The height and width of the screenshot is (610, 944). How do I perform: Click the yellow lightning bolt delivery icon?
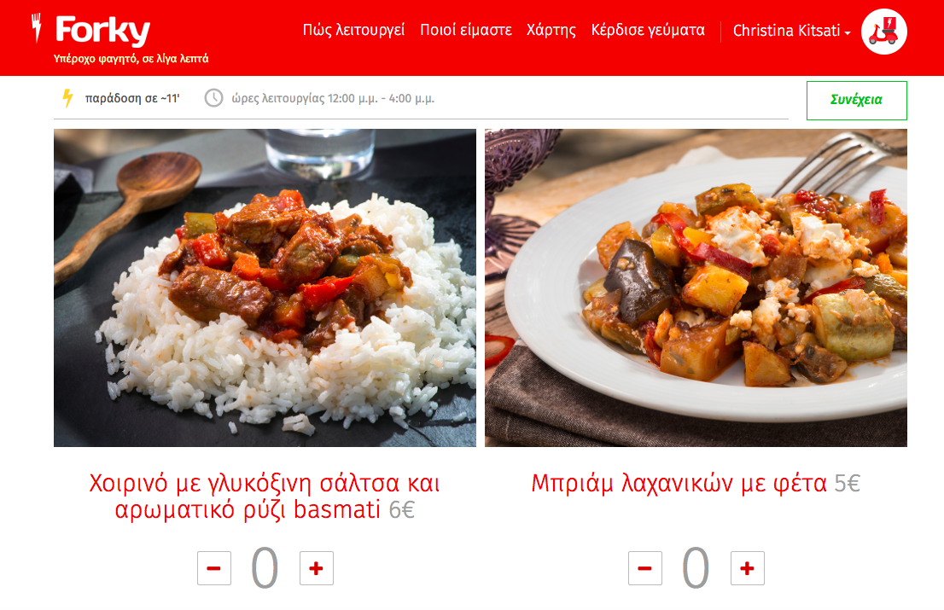tap(68, 98)
